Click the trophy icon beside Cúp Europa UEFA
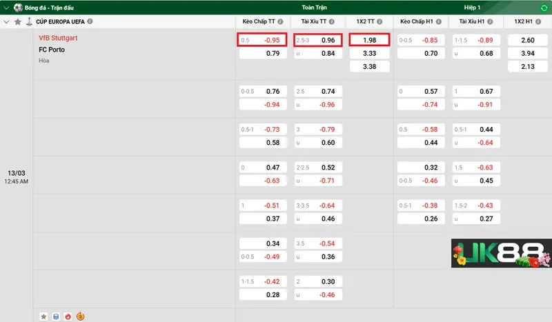 28,21
